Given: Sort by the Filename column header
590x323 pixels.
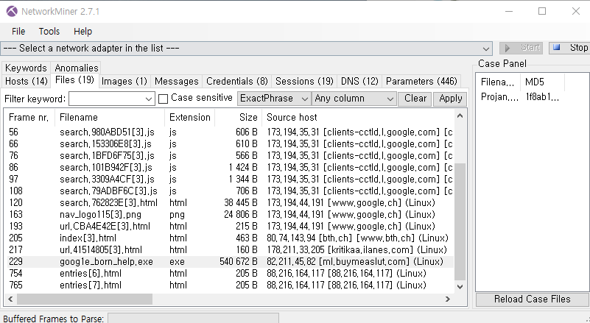Looking at the screenshot, I should pos(110,117).
